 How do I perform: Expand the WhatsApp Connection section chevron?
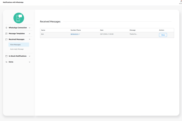point(29,28)
